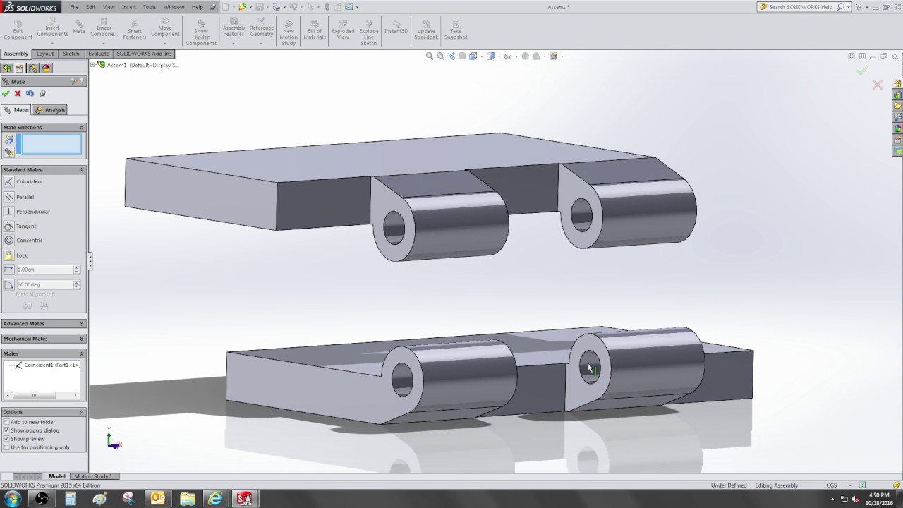903x508 pixels.
Task: Open the Motion Study 1 tab
Action: (93, 476)
